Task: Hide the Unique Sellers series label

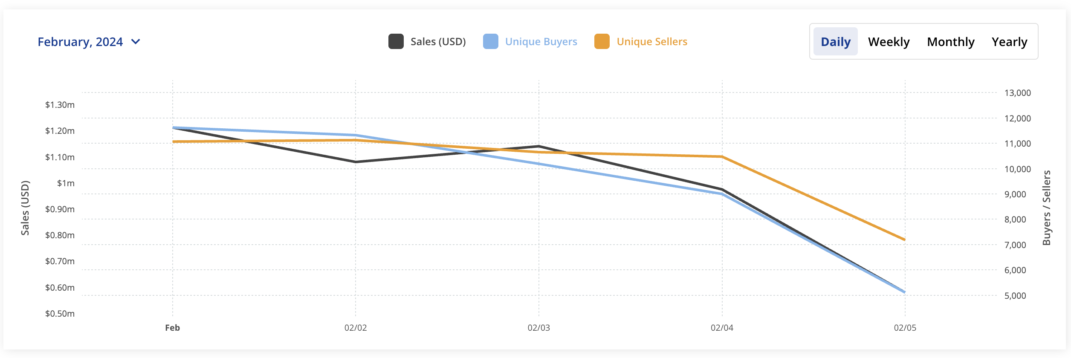Action: coord(652,42)
